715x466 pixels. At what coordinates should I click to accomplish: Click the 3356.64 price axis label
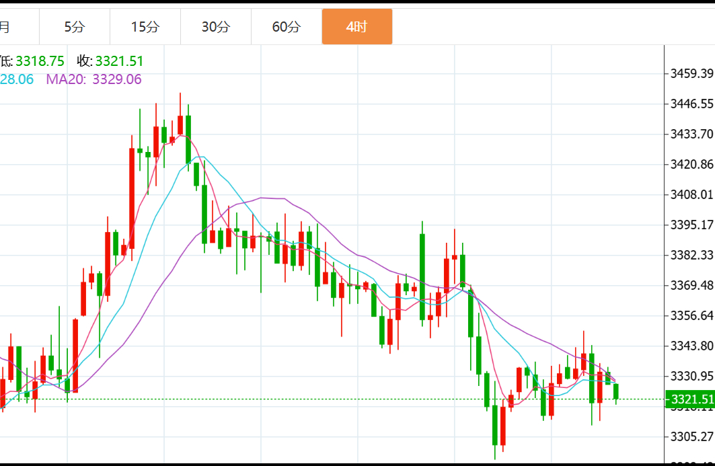coord(691,315)
